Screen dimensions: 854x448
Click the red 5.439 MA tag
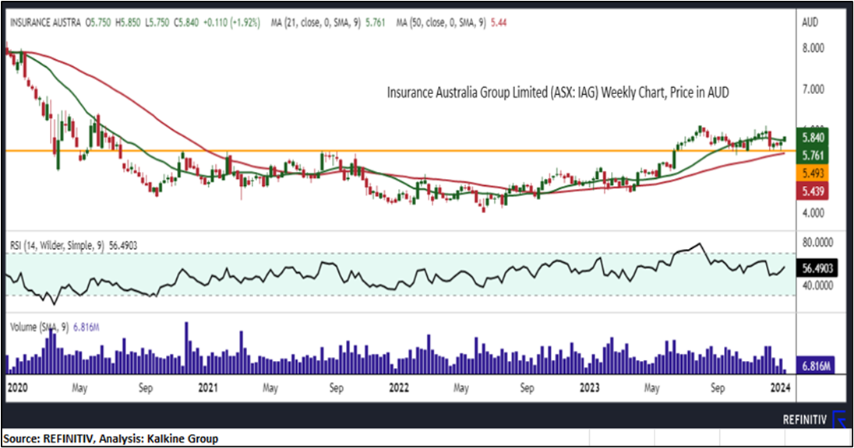814,191
